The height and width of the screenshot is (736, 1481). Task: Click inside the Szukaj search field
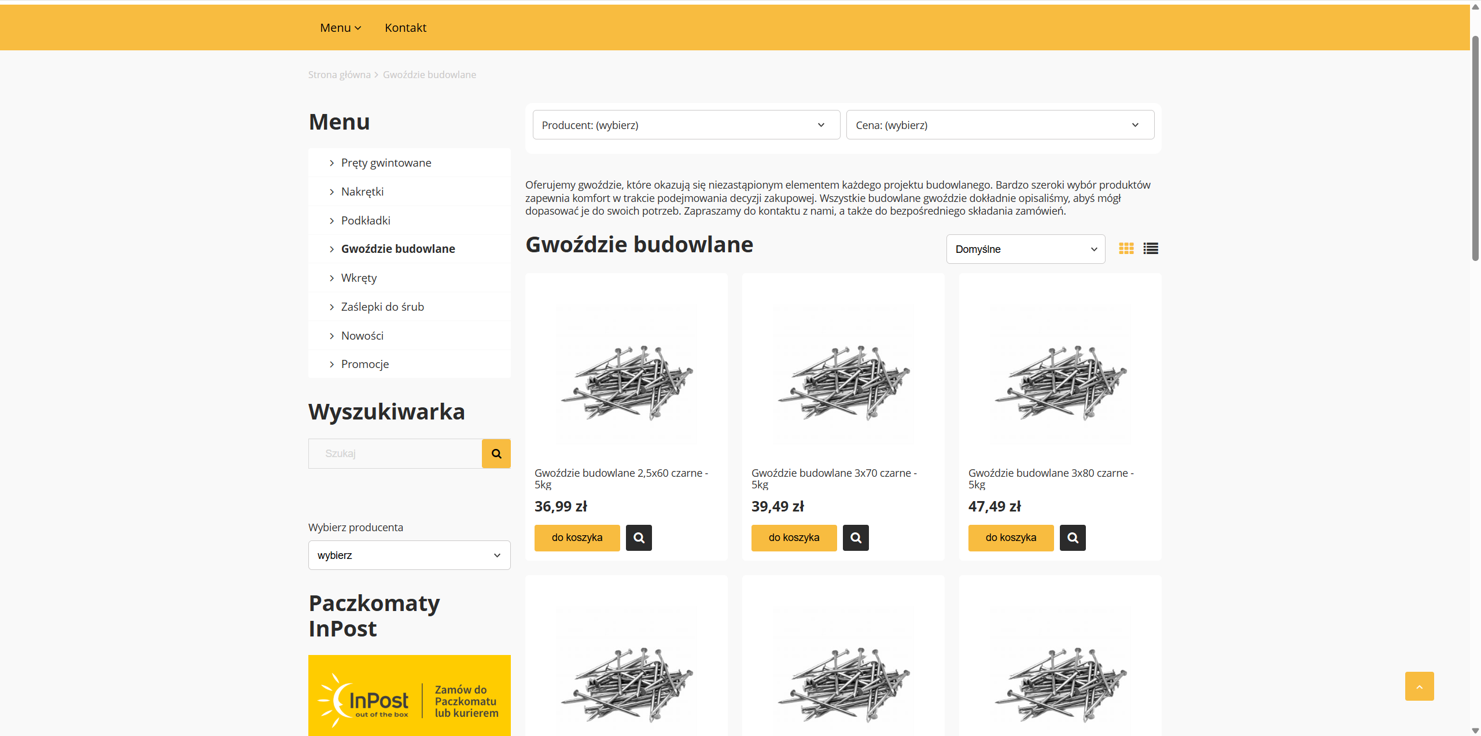[x=395, y=453]
